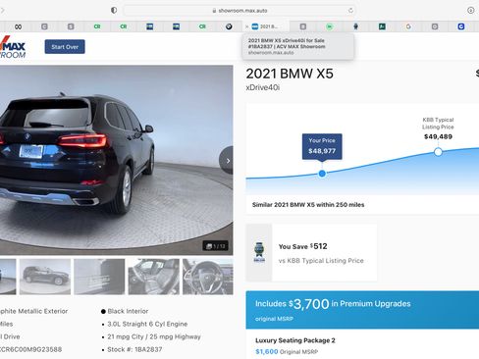Switch to the Google favicon tab
Screen dimensions: 479x359
coord(408,26)
